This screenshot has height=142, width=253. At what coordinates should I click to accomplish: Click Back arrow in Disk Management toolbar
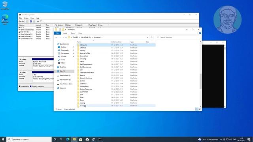coord(20,21)
